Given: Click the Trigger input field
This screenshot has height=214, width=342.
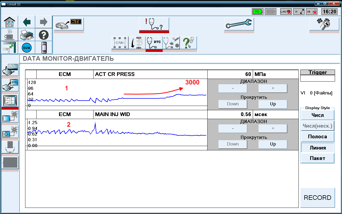Looking at the screenshot, I should pyautogui.click(x=317, y=78).
